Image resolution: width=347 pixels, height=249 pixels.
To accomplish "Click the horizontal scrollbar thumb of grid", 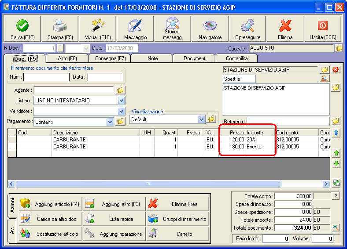I will pos(148,184).
